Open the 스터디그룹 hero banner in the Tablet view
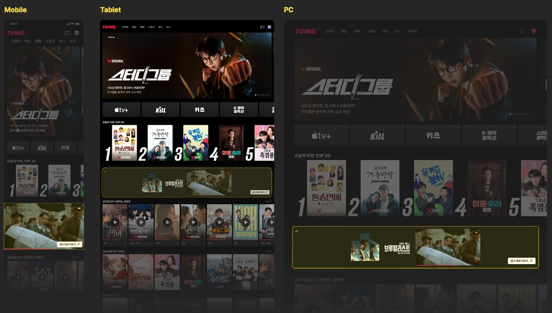The image size is (552, 313). pyautogui.click(x=187, y=65)
